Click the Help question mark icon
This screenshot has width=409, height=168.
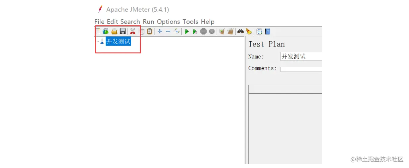267,31
